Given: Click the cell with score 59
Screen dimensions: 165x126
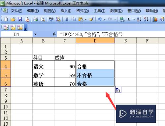Looking at the screenshot, I should [65, 73].
